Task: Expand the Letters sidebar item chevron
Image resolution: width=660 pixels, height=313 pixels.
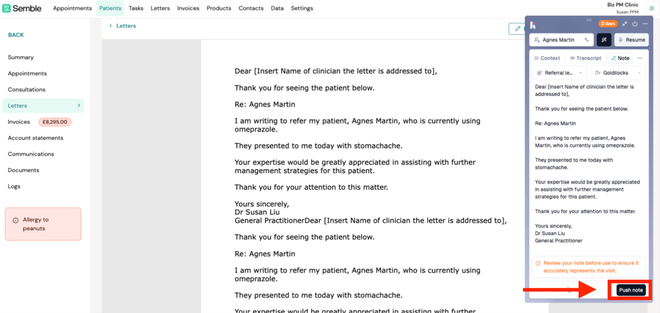Action: point(79,106)
